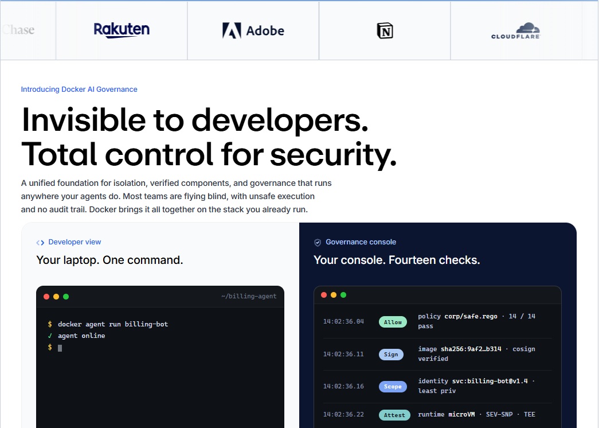Click the partially visible Chase logo
Screen dimensions: 599x428
[18, 30]
